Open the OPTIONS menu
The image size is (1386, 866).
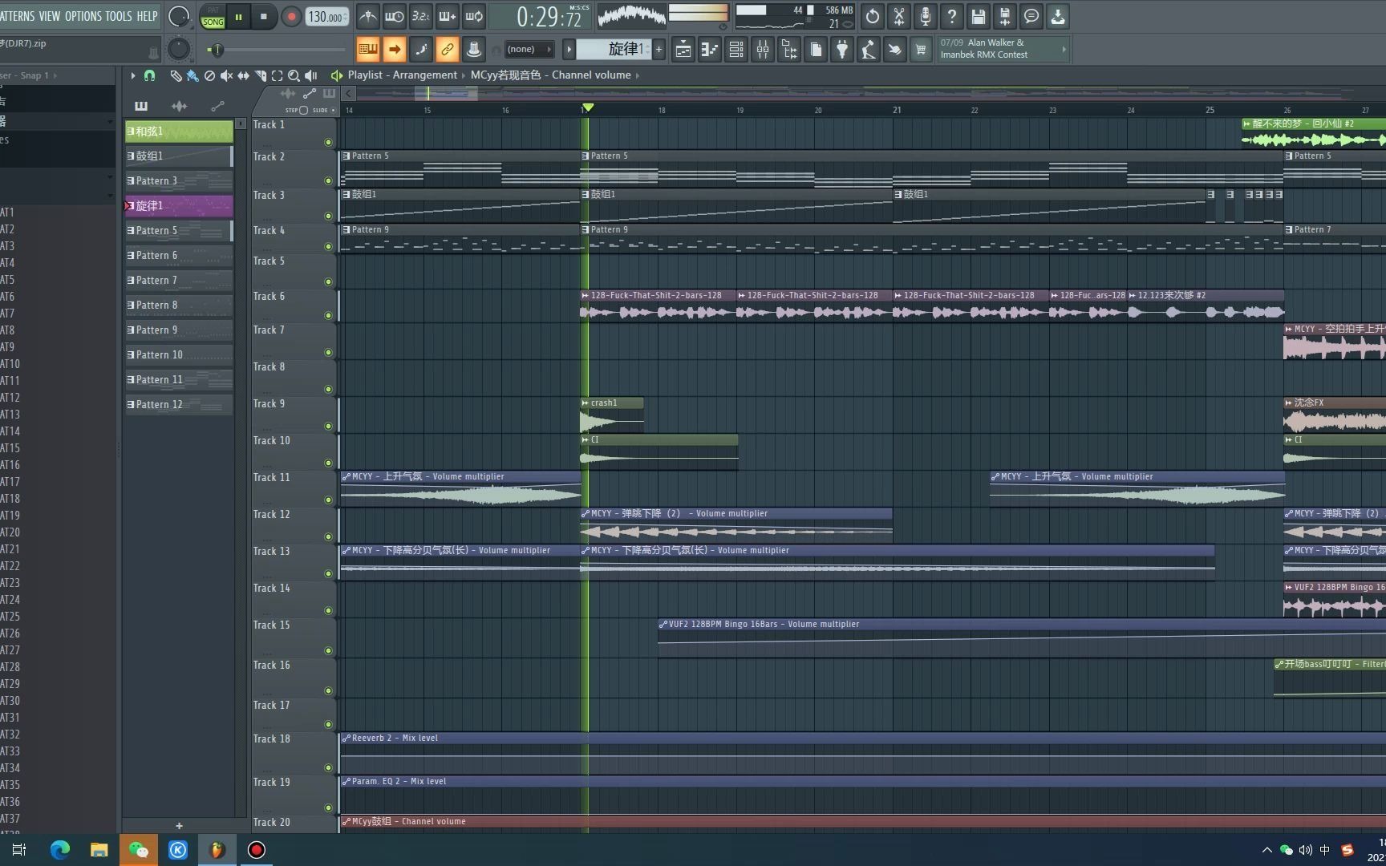point(83,16)
